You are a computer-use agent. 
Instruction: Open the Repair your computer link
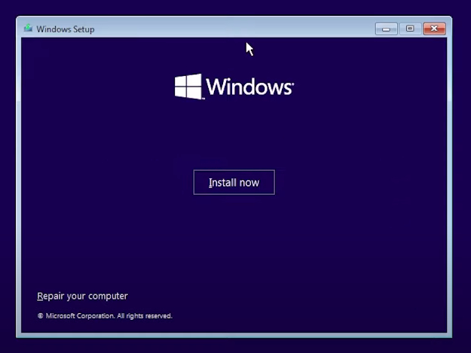pos(82,296)
